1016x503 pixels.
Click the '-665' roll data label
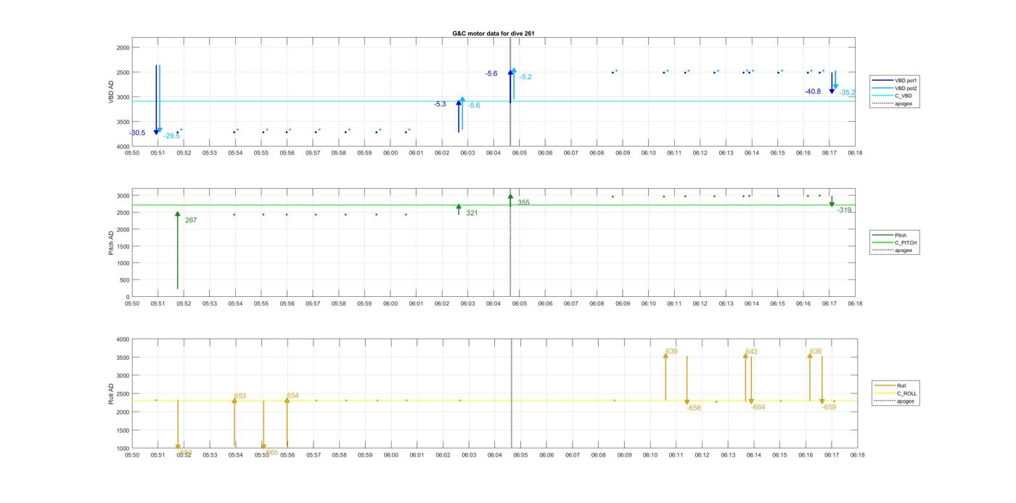[270, 452]
